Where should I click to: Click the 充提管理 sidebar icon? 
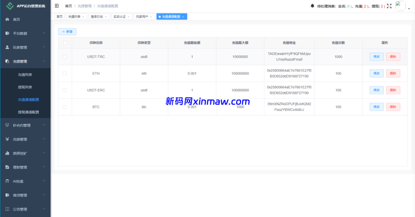tap(7, 61)
